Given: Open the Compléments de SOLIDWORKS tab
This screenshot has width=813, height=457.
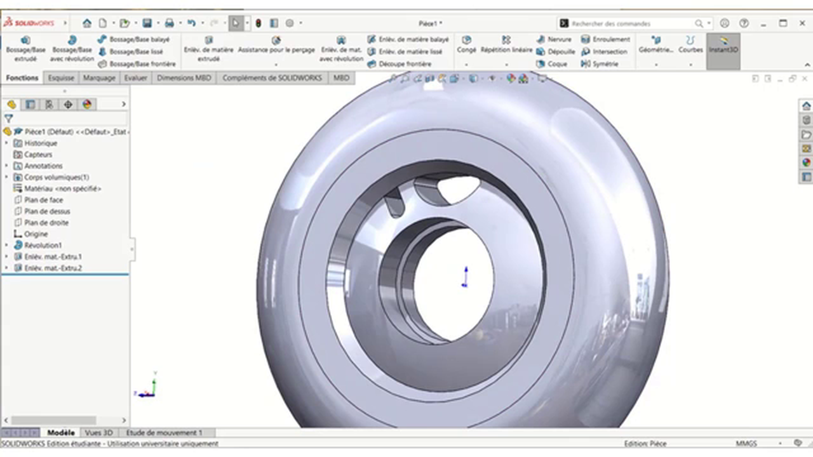Looking at the screenshot, I should tap(272, 77).
